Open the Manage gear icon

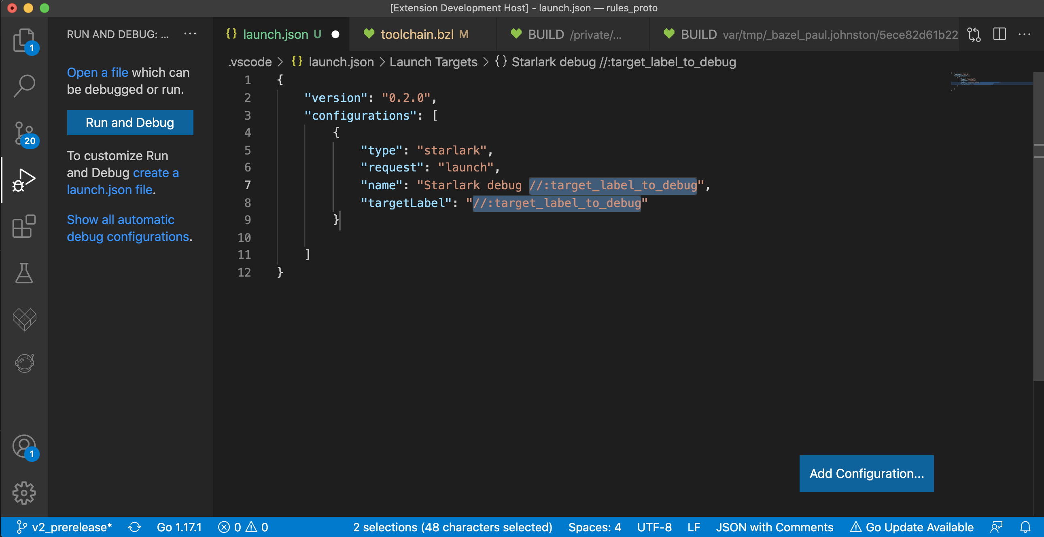[23, 493]
